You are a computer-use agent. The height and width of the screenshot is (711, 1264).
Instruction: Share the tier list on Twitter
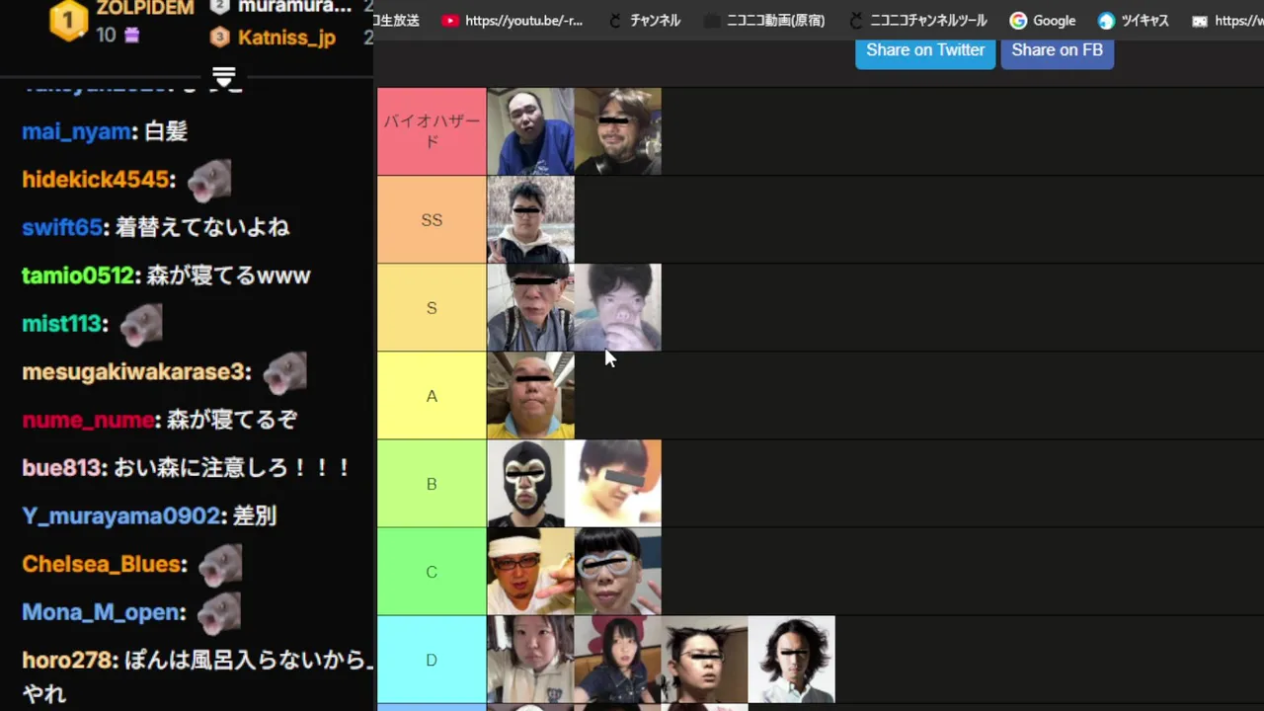(x=925, y=50)
